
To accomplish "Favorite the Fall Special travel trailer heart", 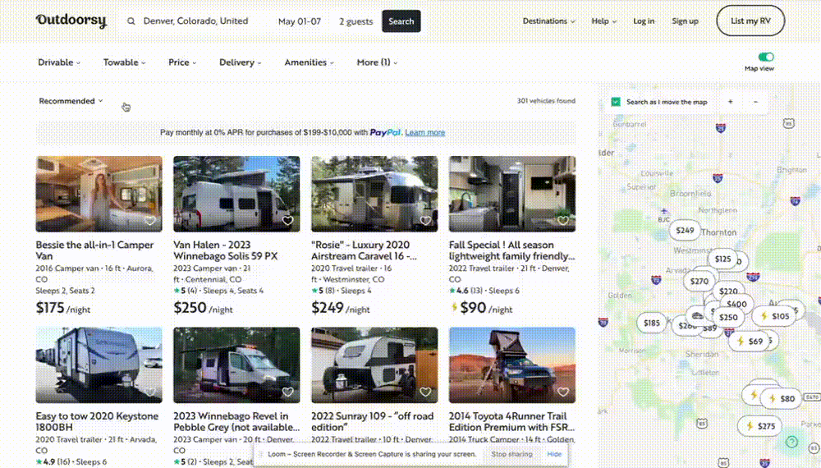I will coord(563,221).
